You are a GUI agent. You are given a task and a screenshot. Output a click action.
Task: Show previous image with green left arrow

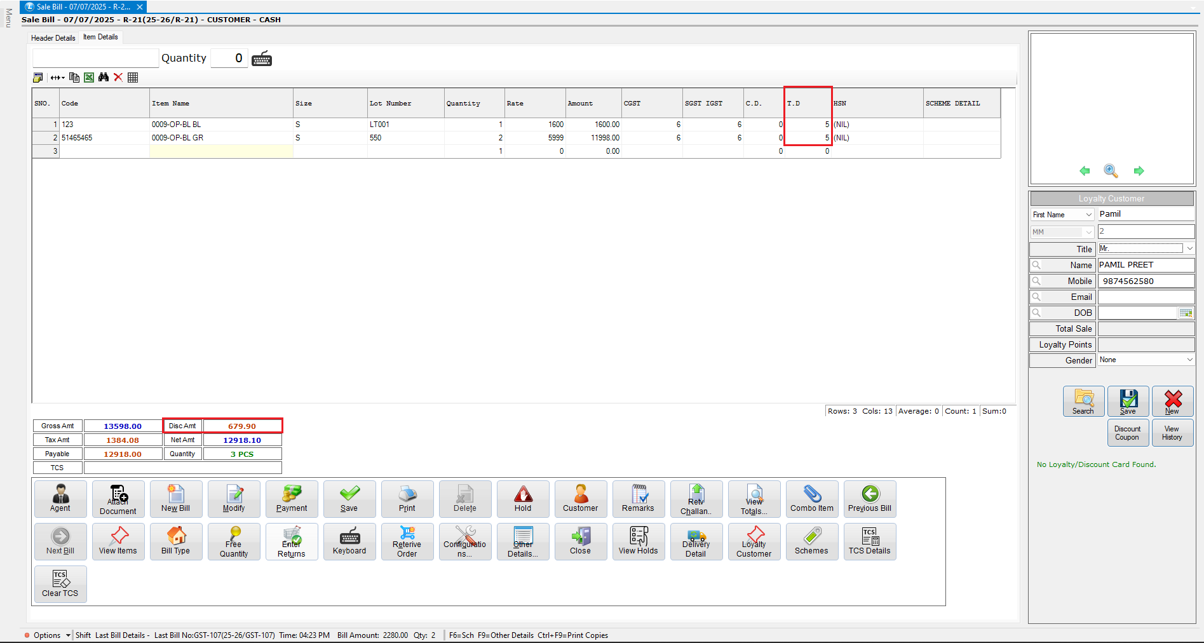pos(1085,171)
